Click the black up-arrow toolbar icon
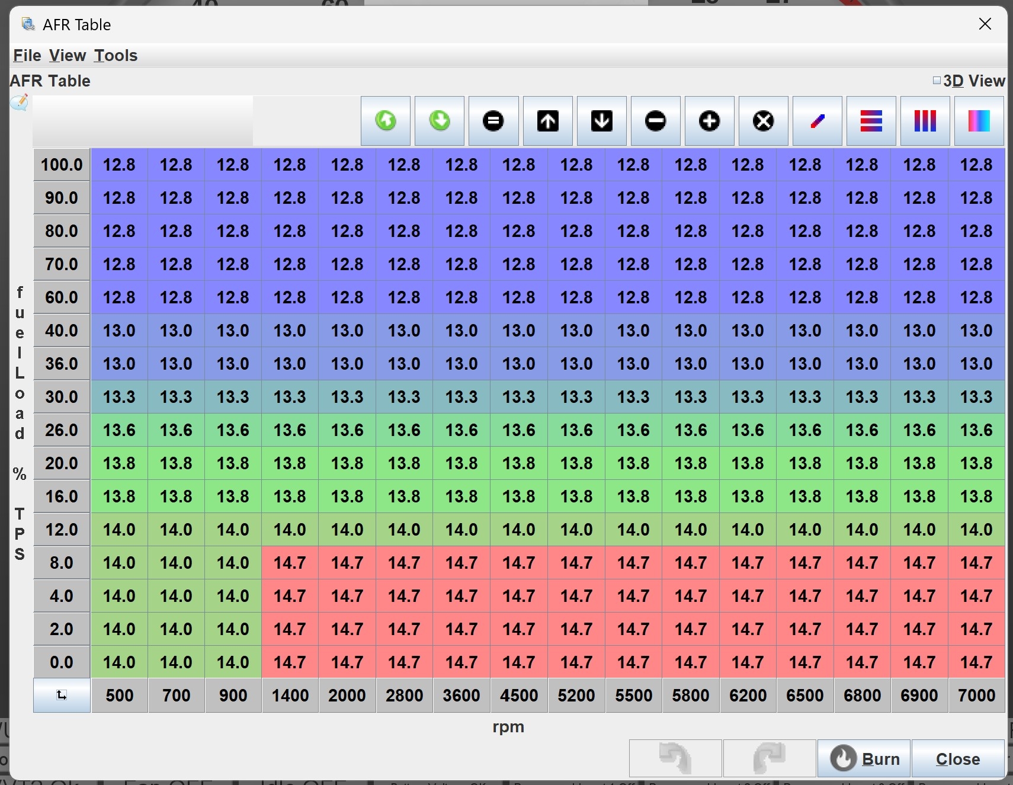1013x785 pixels. (547, 121)
